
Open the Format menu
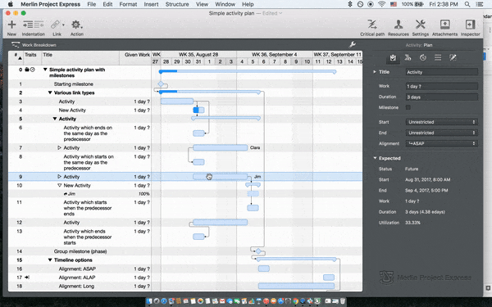point(128,4)
